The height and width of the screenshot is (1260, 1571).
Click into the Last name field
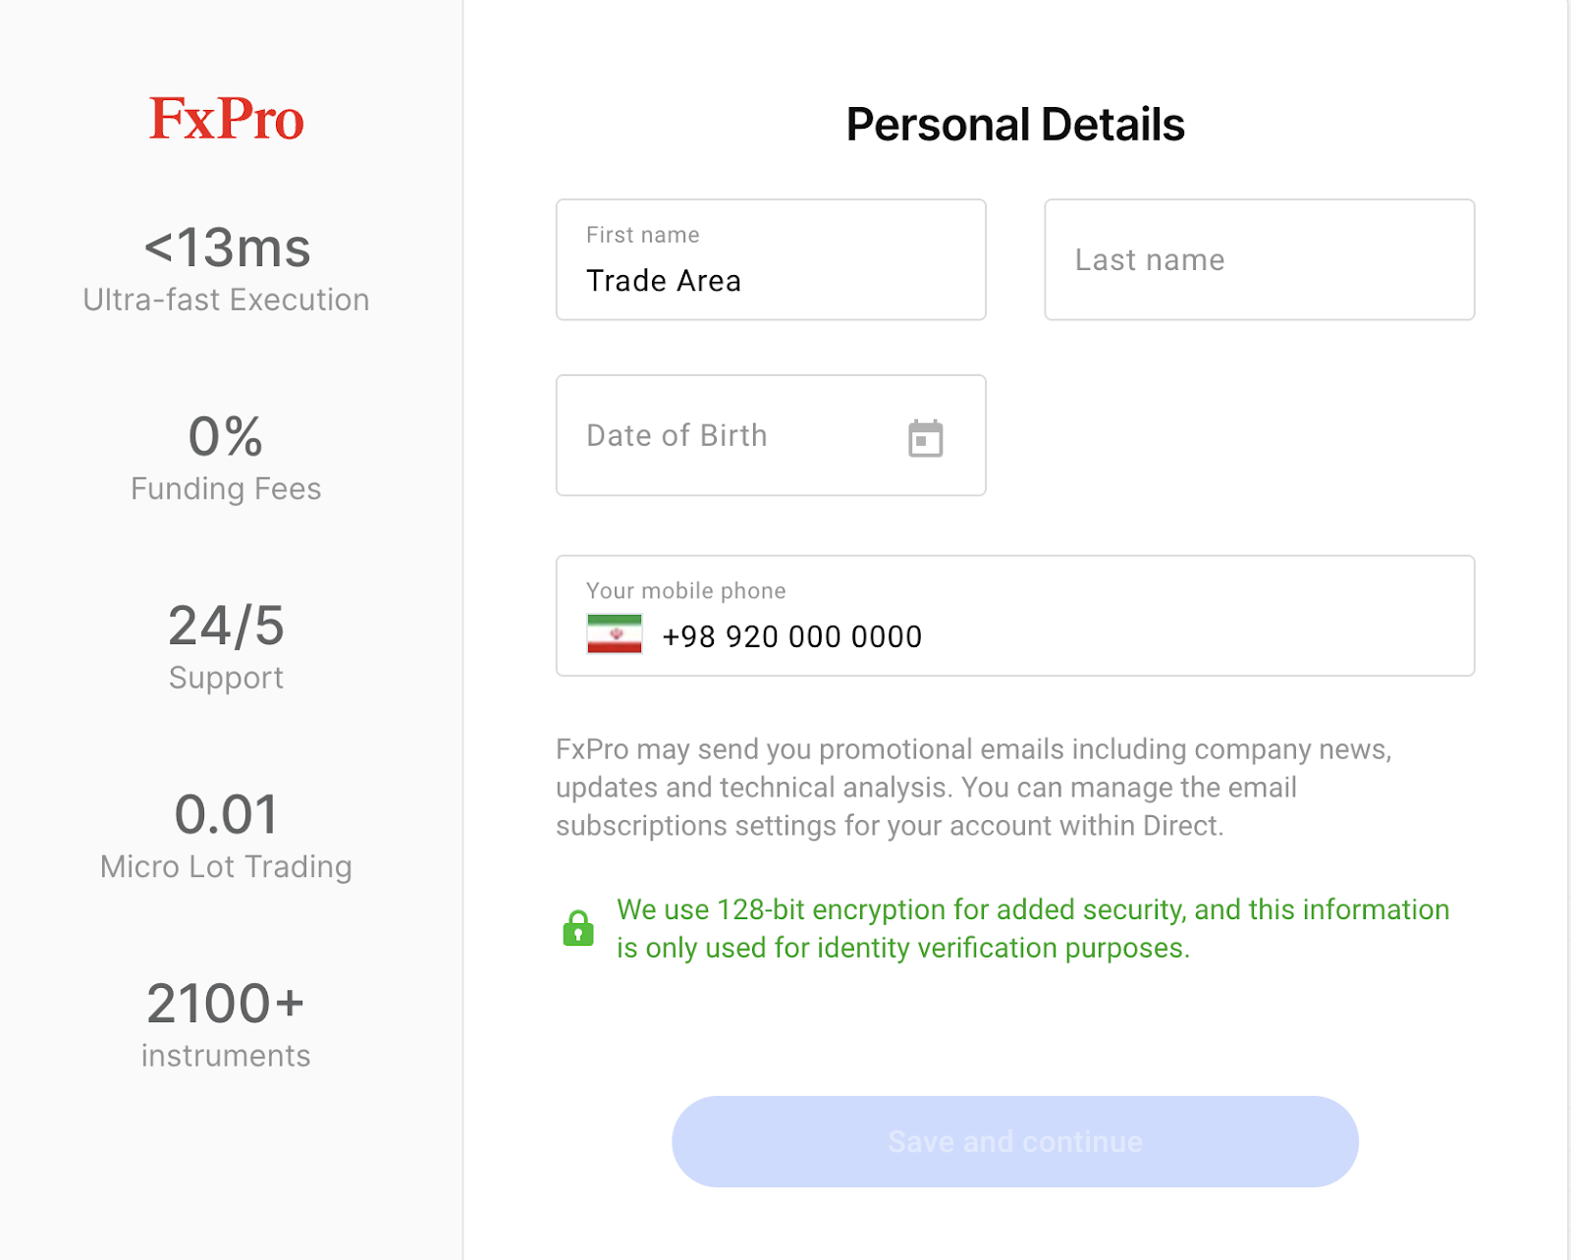point(1259,259)
